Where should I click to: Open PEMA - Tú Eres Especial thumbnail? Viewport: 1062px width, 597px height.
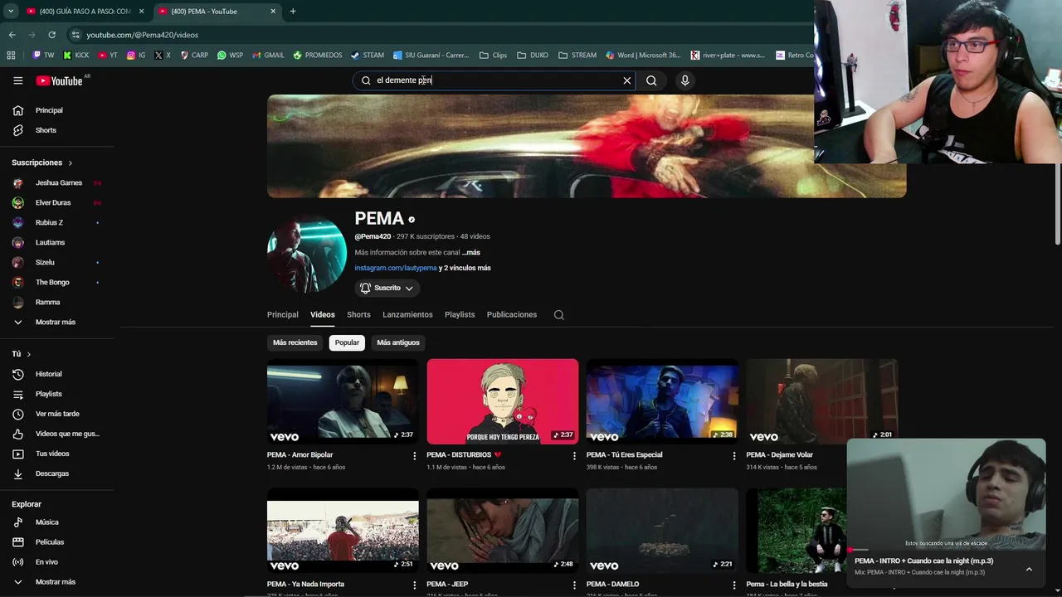(x=662, y=401)
